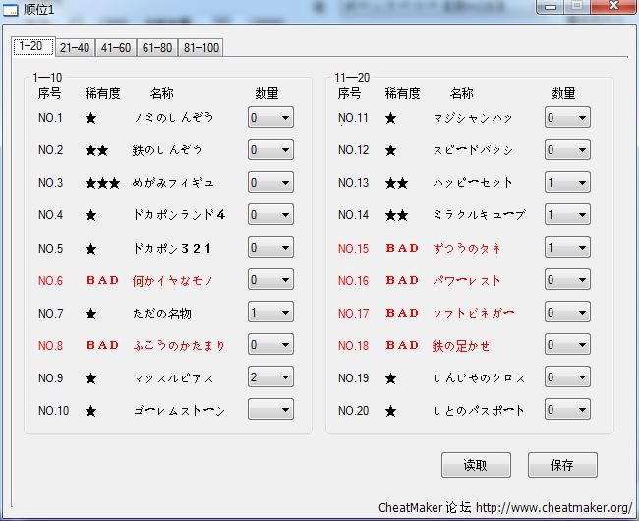Open the empty NO.10 quantity dropdown
The width and height of the screenshot is (639, 521).
pos(270,410)
